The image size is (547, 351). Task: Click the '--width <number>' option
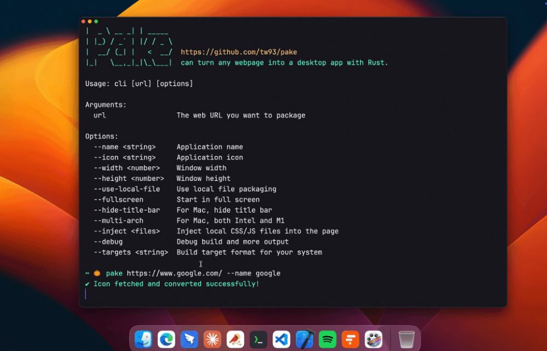[127, 168]
